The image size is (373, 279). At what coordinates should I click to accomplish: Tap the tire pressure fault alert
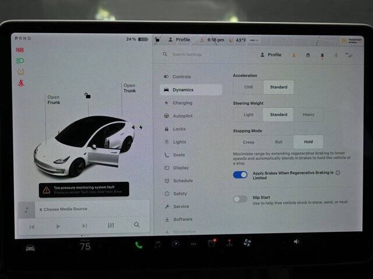point(84,189)
